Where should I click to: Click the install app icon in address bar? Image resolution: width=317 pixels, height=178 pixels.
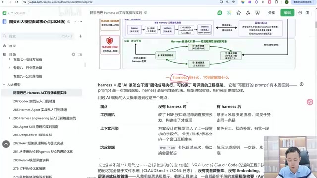[x=221, y=2]
